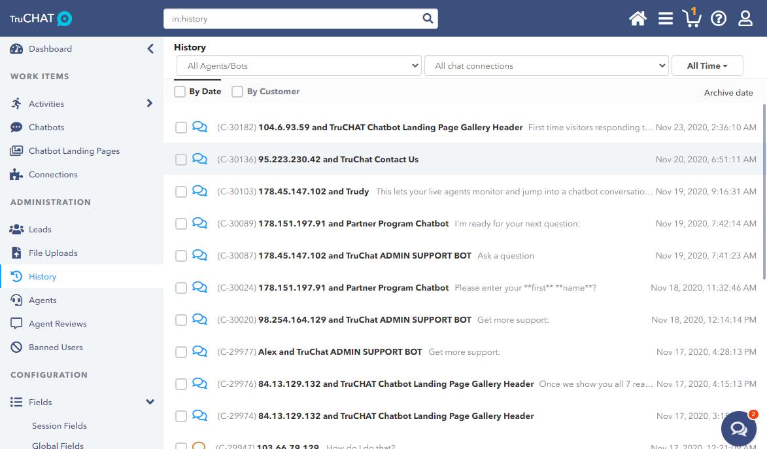The width and height of the screenshot is (767, 449).
Task: Click the History clock icon
Action: pyautogui.click(x=16, y=276)
